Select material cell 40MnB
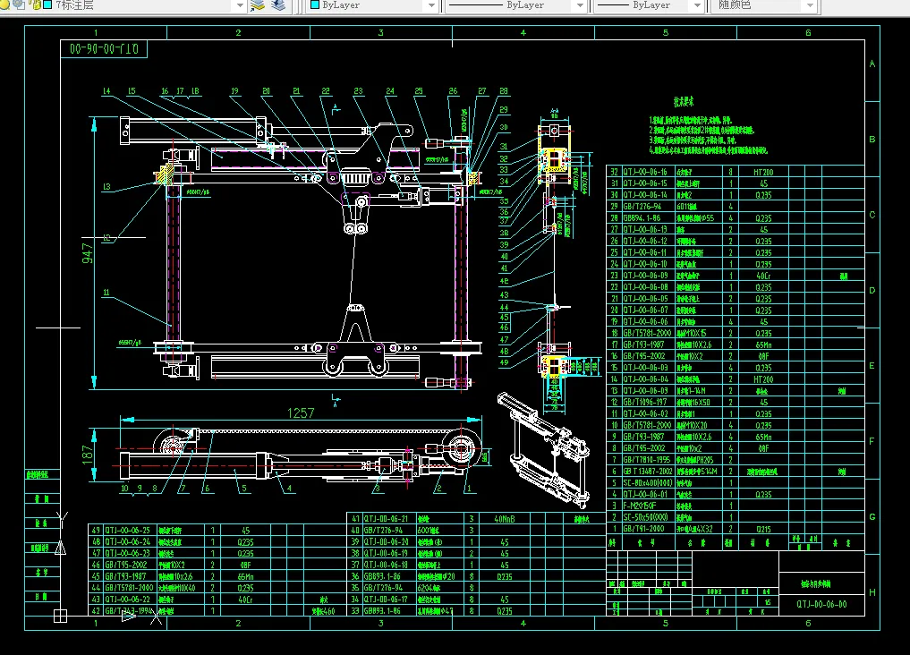This screenshot has width=910, height=655. tap(505, 519)
